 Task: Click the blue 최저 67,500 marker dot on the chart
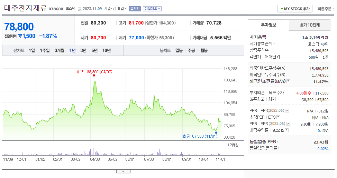[216, 132]
